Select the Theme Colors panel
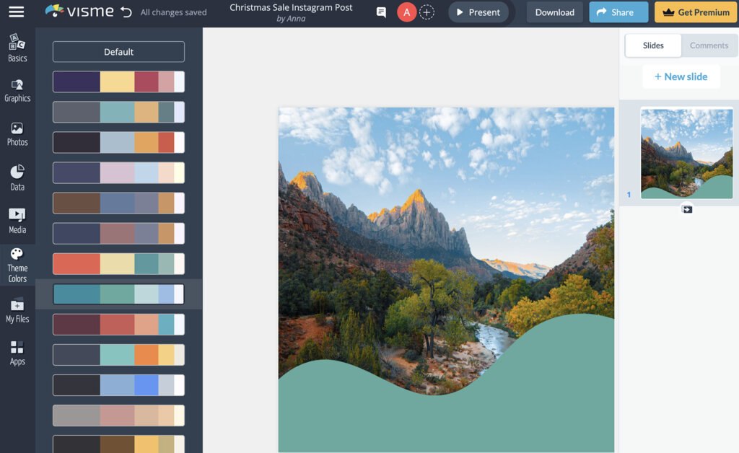The image size is (739, 453). pos(17,265)
